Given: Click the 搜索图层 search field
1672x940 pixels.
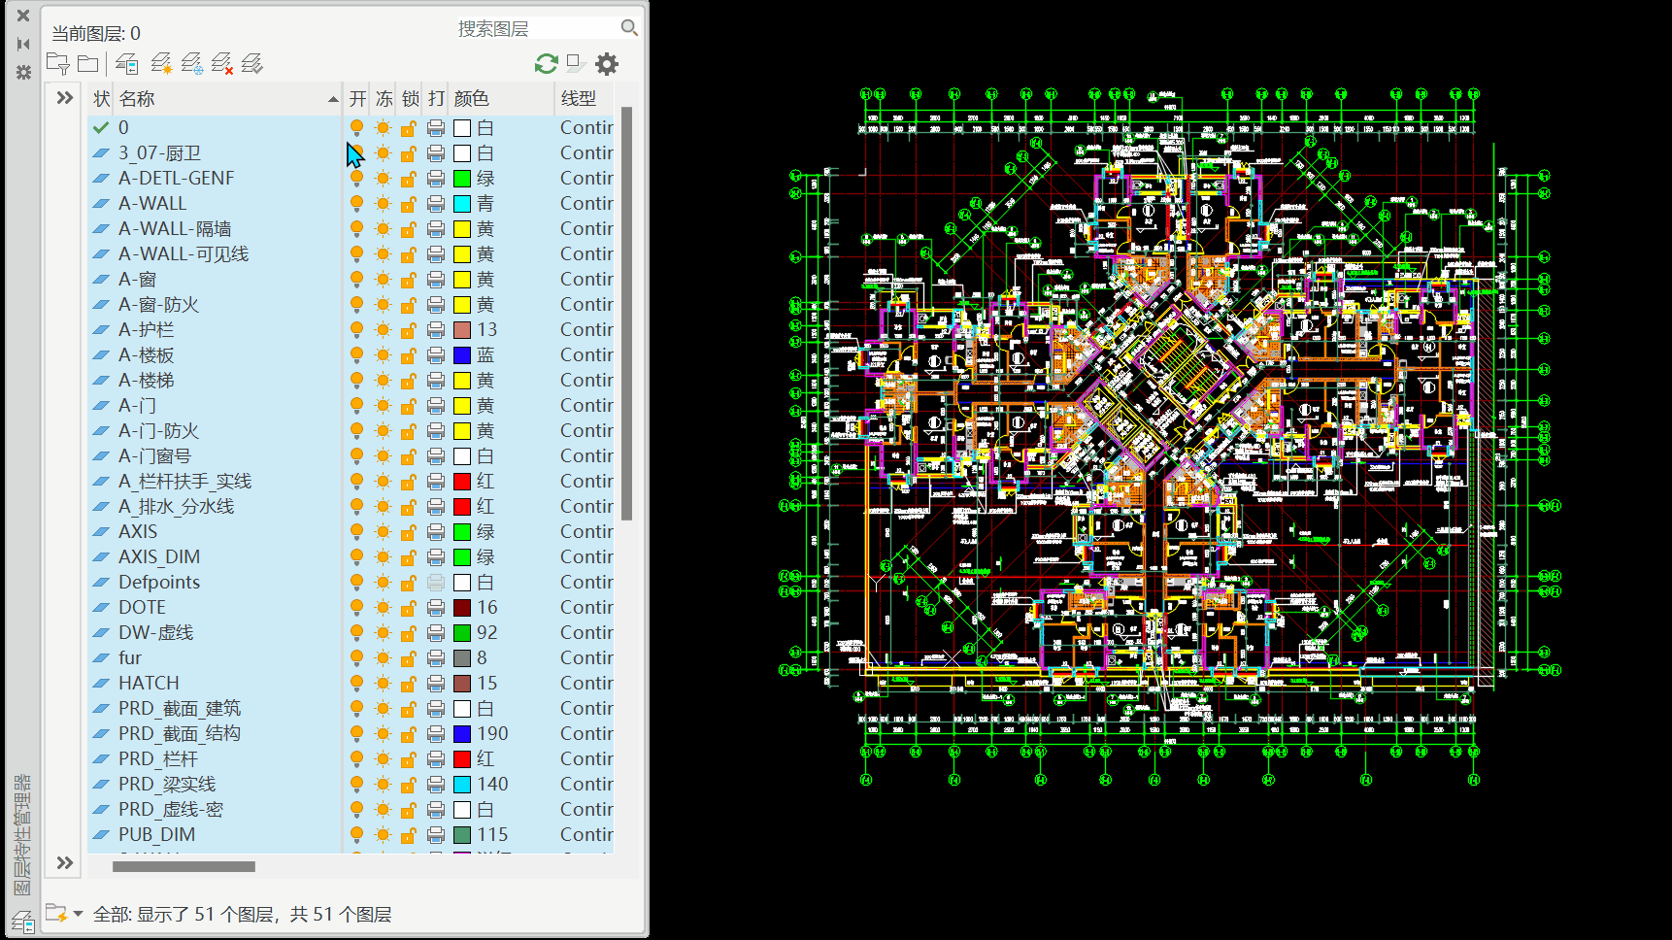Looking at the screenshot, I should pos(534,29).
